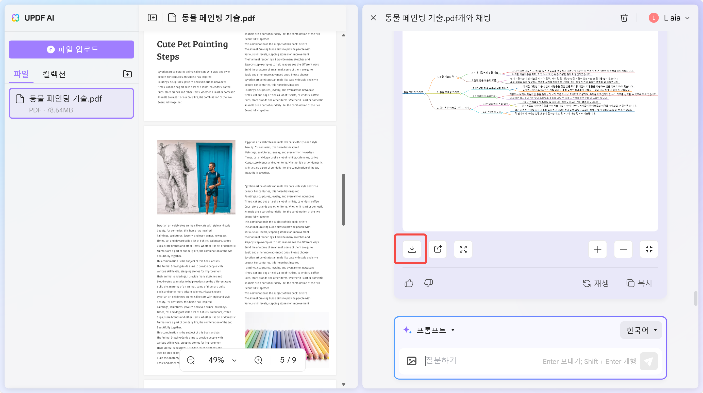This screenshot has height=393, width=703.
Task: Click the red L user avatar
Action: click(x=653, y=18)
